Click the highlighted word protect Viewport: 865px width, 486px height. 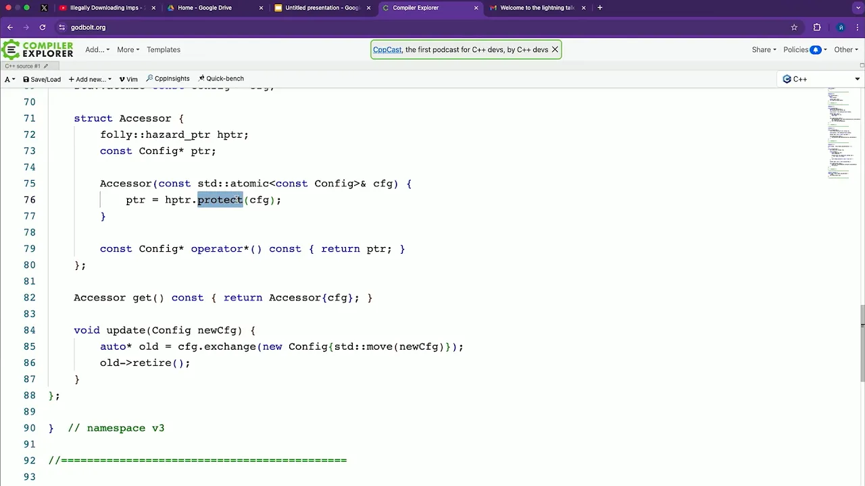(x=220, y=200)
